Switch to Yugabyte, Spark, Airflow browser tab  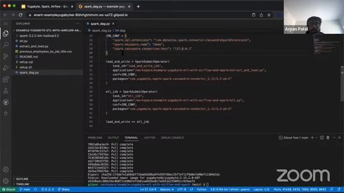[47, 6]
